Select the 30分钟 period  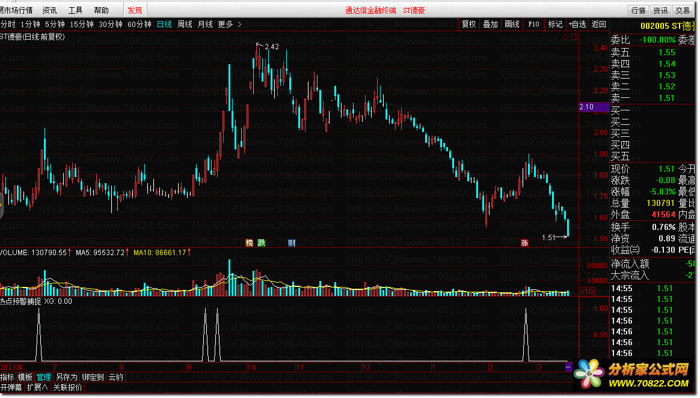coord(111,24)
